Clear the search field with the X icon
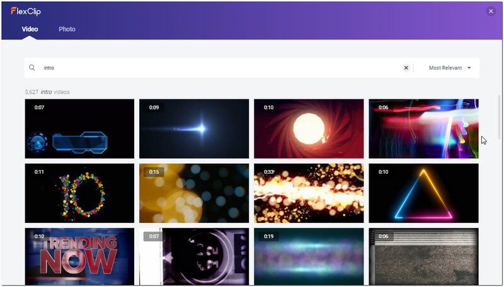The image size is (504, 287). pos(406,68)
